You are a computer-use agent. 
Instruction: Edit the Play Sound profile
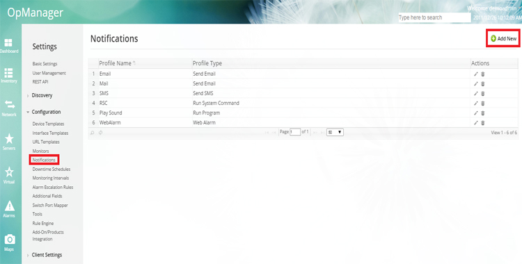[476, 113]
